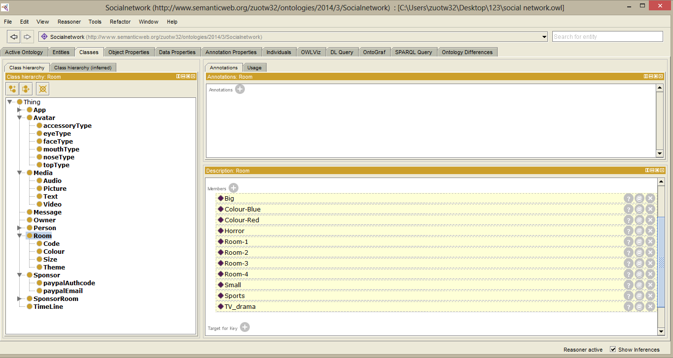Add an annotation with plus icon
This screenshot has height=358, width=673.
[x=240, y=89]
